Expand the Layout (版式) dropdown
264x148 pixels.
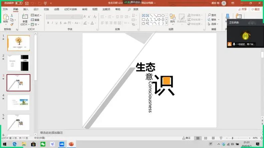coord(36,15)
